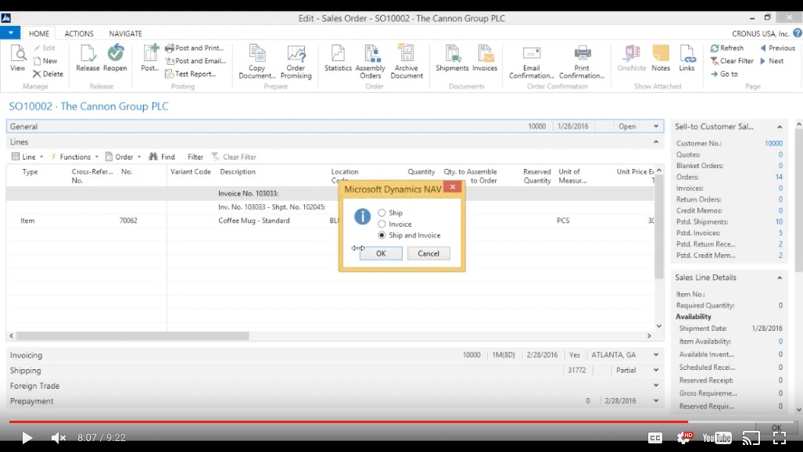Expand the General FastTab
The image size is (803, 452).
pos(656,126)
